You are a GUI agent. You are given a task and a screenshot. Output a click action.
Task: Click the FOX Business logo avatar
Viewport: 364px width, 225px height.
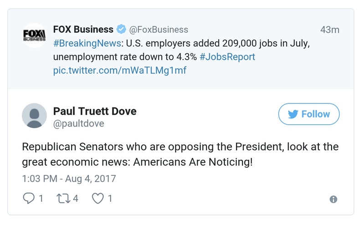coord(35,35)
